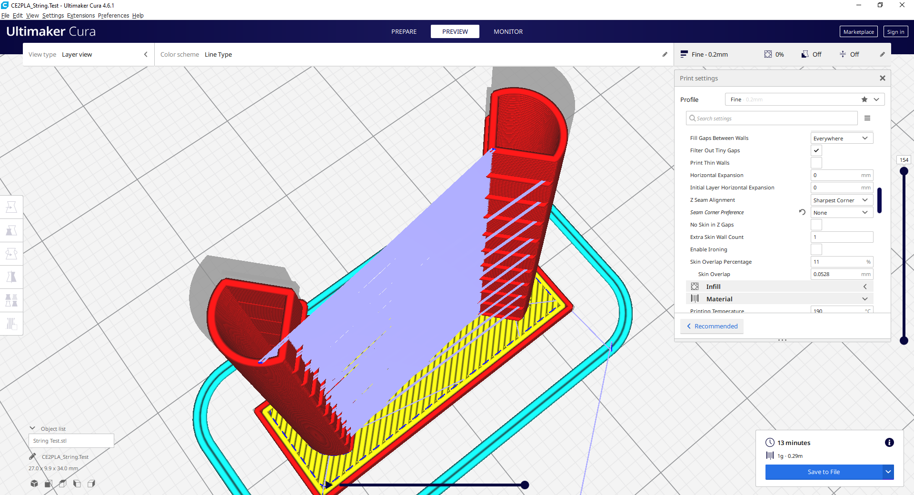Show print info via the i icon
Screen dimensions: 914x495
click(889, 443)
